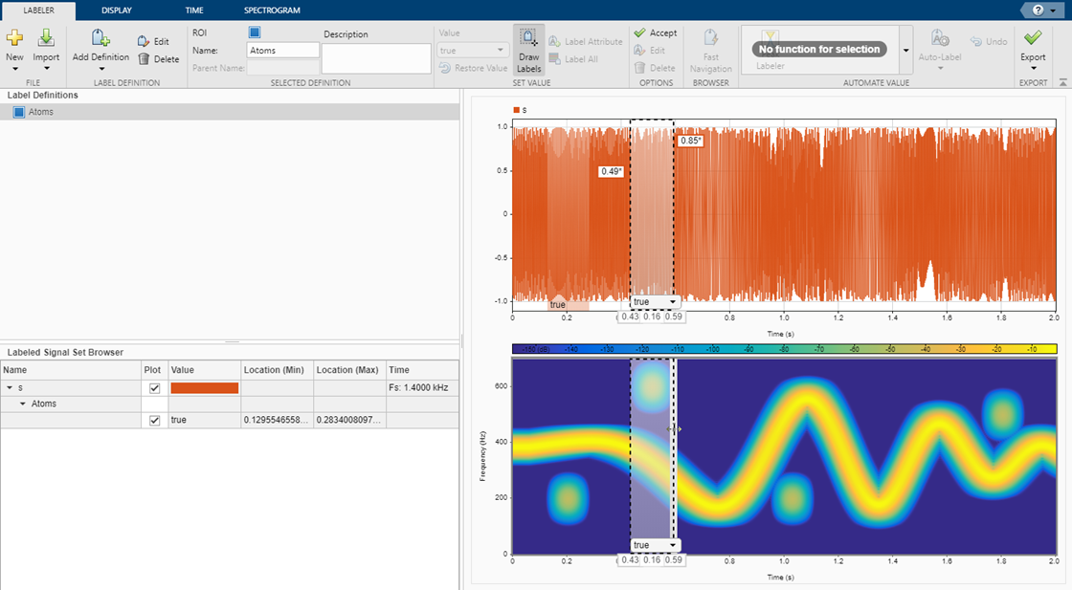This screenshot has height=590, width=1072.
Task: Uncheck the Plot checkbox for signal s
Action: (x=155, y=388)
